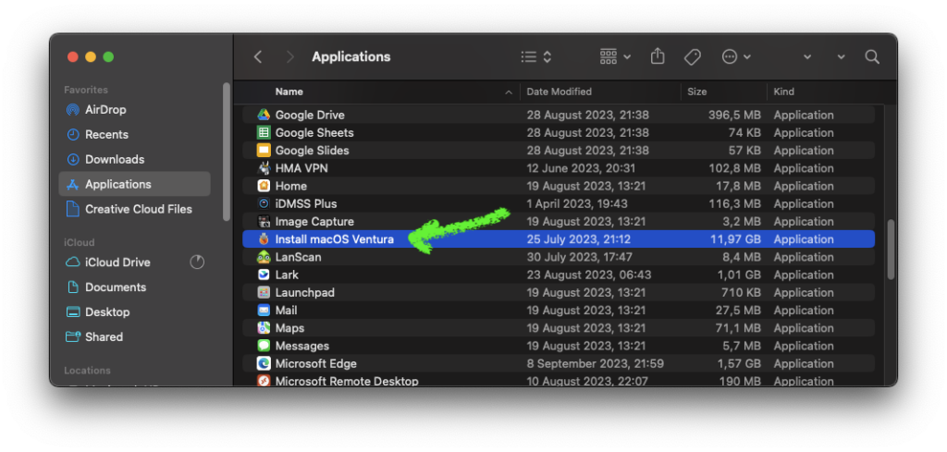Open Downloads in the sidebar

pyautogui.click(x=135, y=159)
